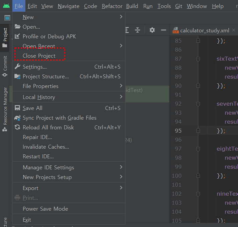Image resolution: width=238 pixels, height=227 pixels.
Task: Open the Commit tool window tab
Action: click(x=5, y=66)
